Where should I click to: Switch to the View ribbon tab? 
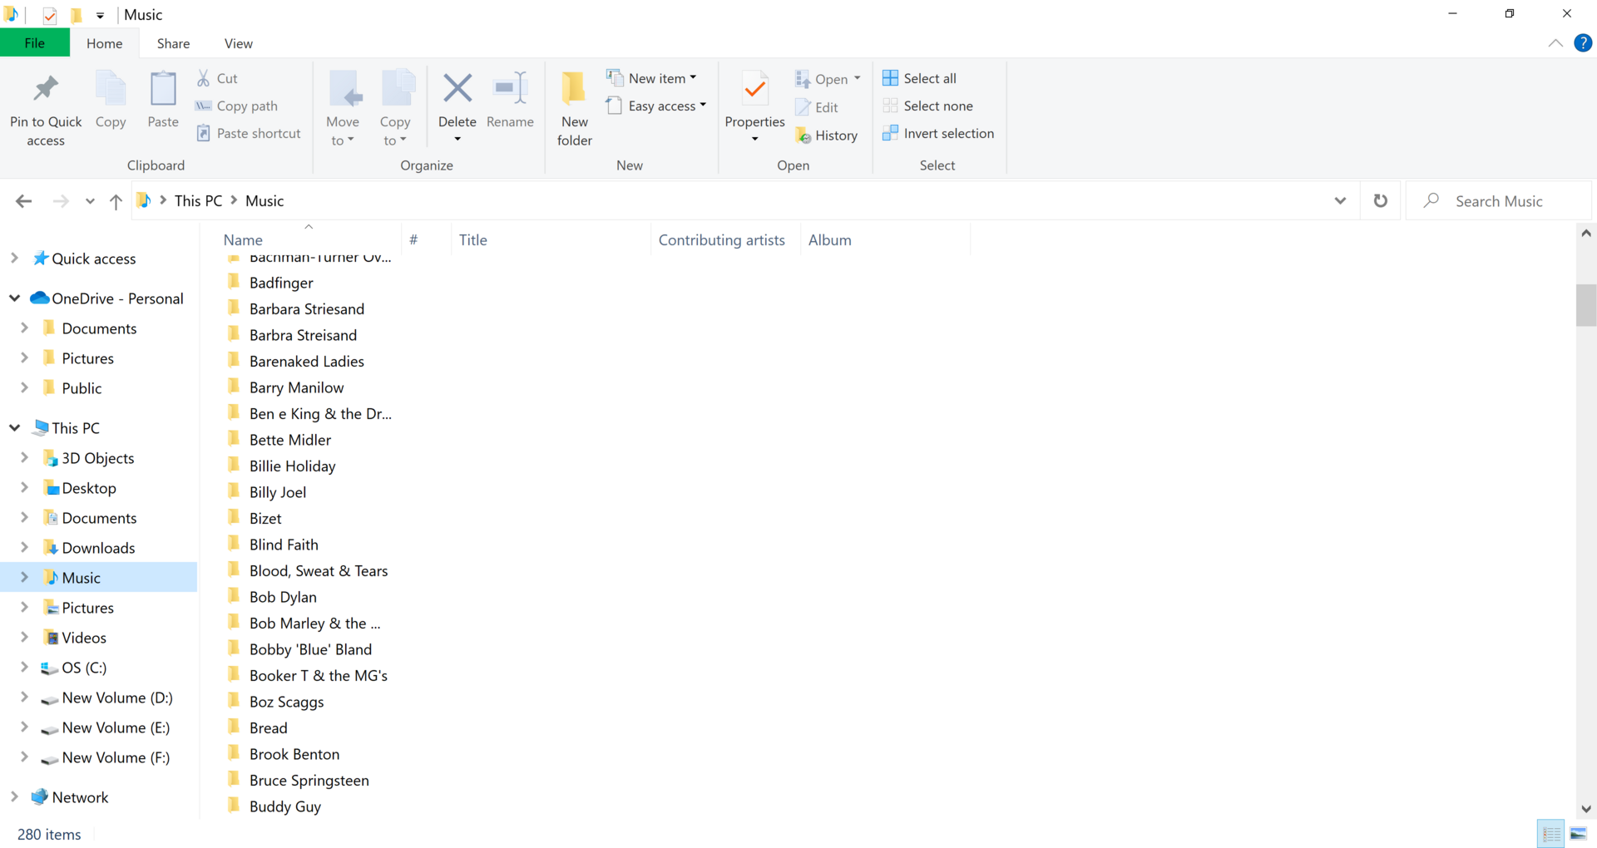coord(238,43)
